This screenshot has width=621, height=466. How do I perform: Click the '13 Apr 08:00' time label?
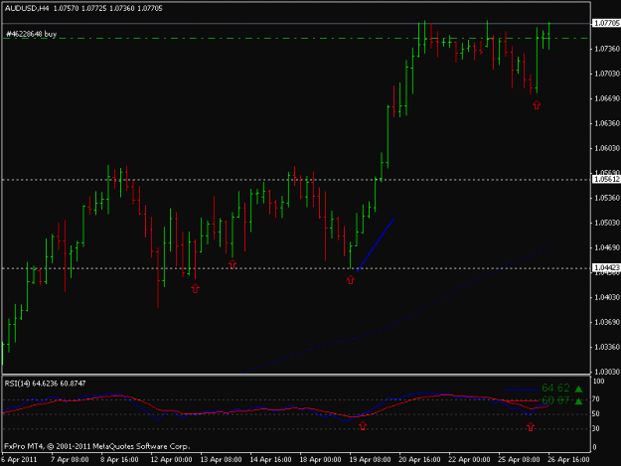click(221, 460)
